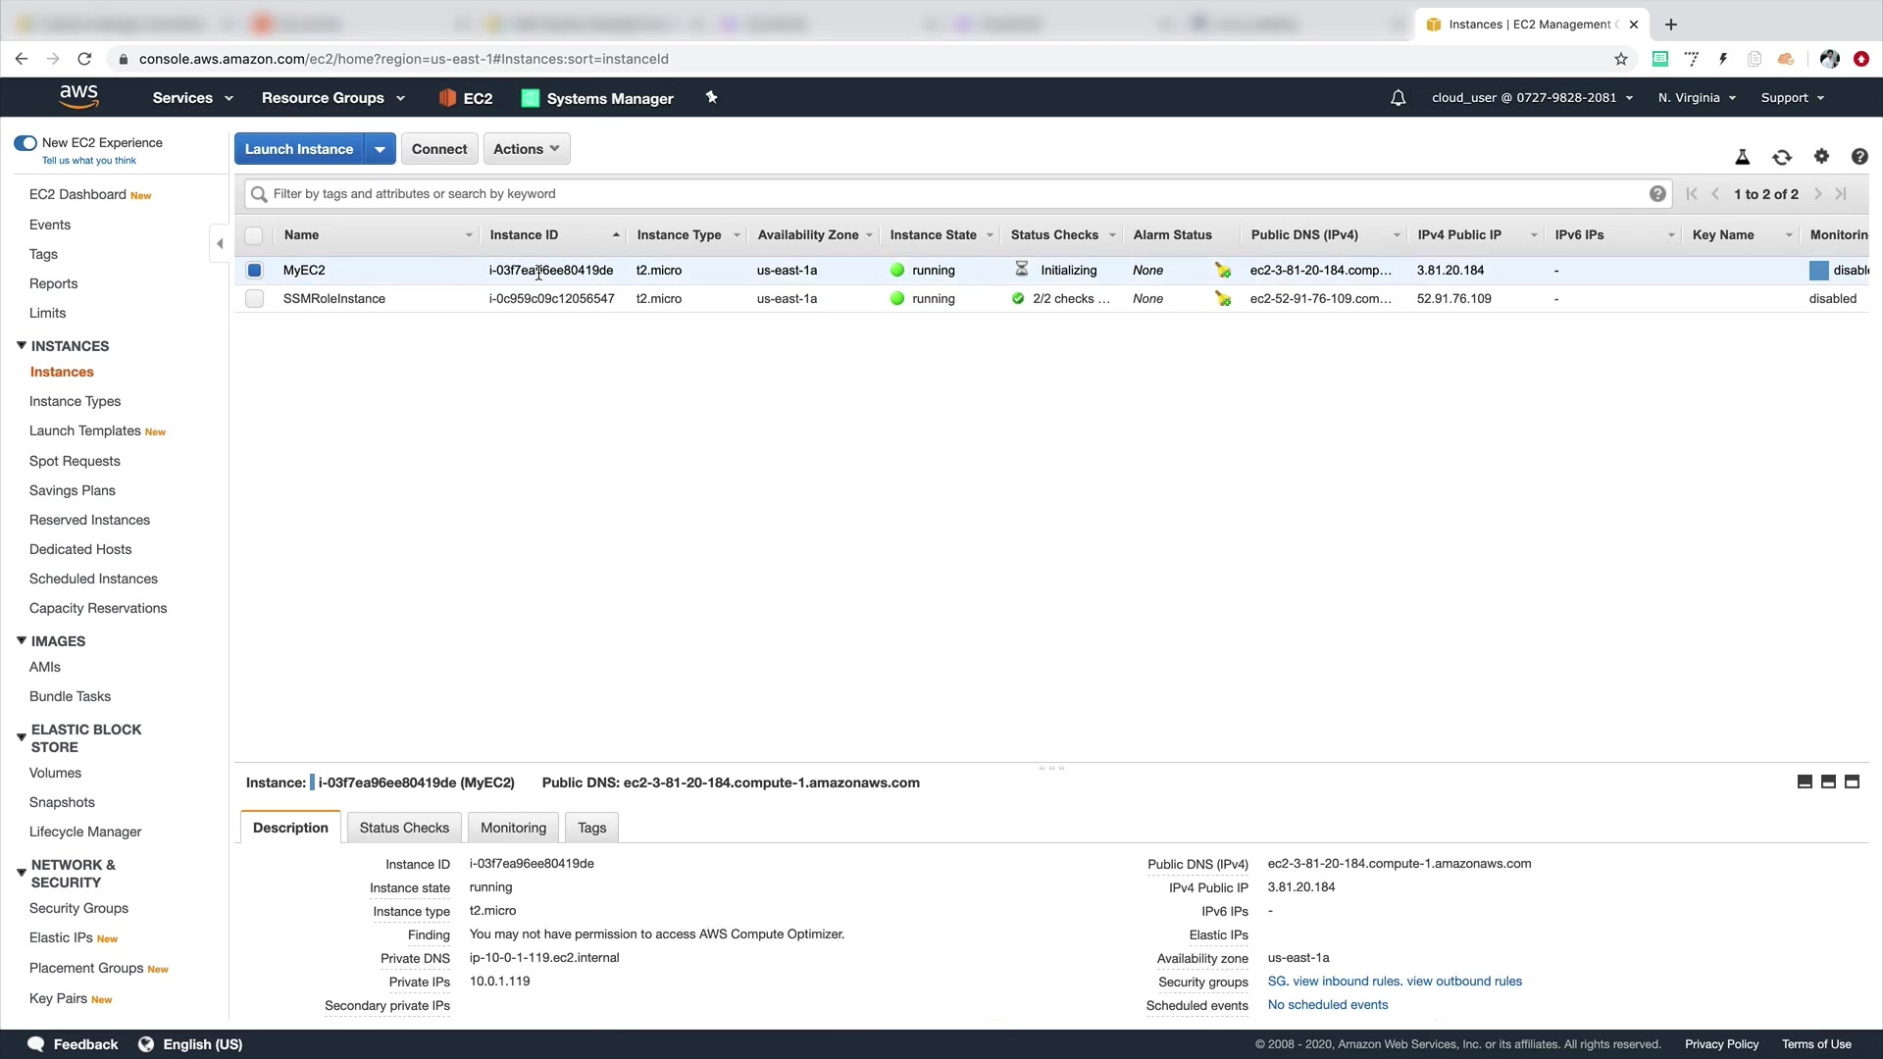Open the help question mark icon

point(1858,157)
